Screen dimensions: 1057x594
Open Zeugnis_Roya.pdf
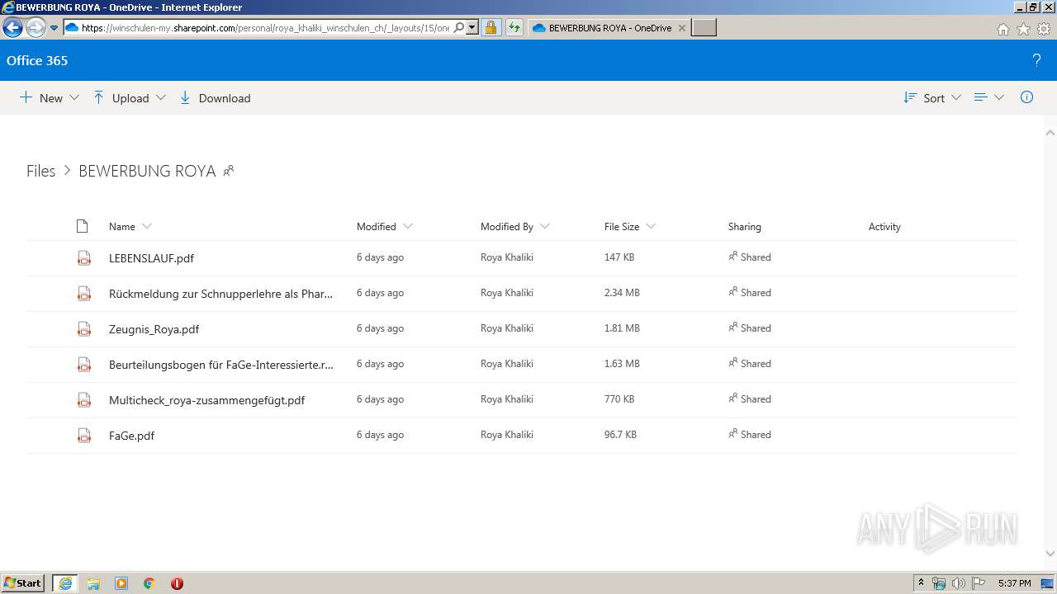tap(154, 329)
